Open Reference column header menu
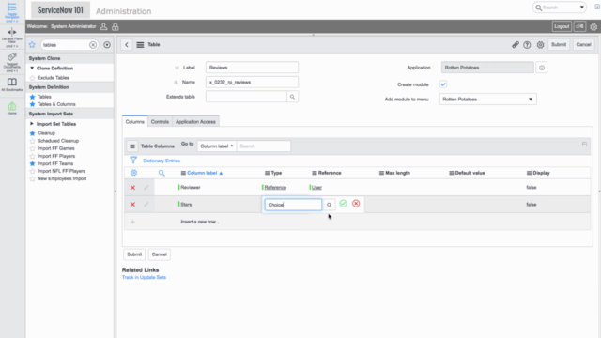Image resolution: width=601 pixels, height=338 pixels. click(315, 173)
